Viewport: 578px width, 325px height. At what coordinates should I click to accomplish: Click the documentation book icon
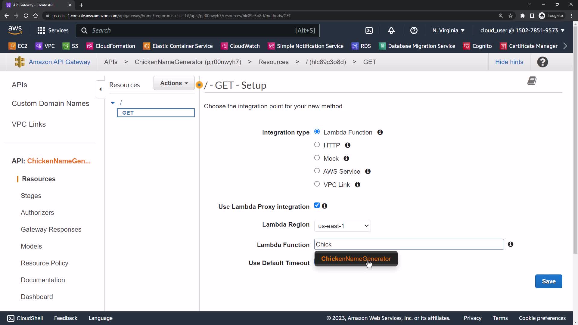[x=532, y=81]
